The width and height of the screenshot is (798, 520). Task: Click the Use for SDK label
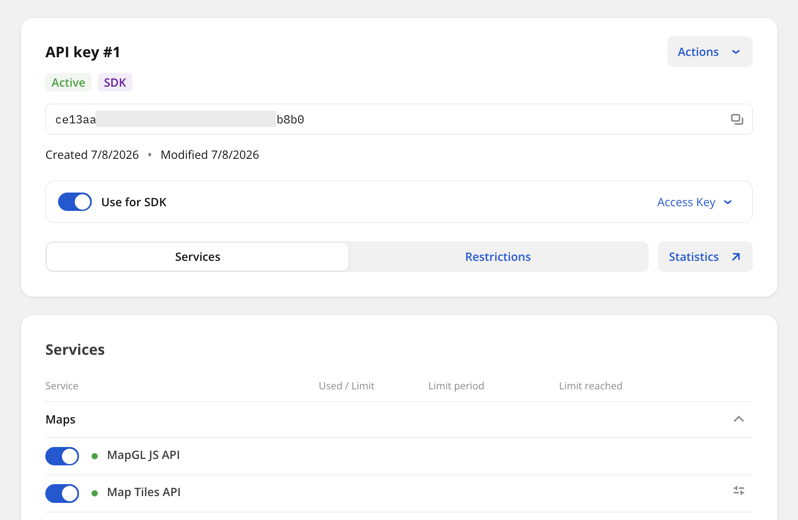[x=134, y=202]
